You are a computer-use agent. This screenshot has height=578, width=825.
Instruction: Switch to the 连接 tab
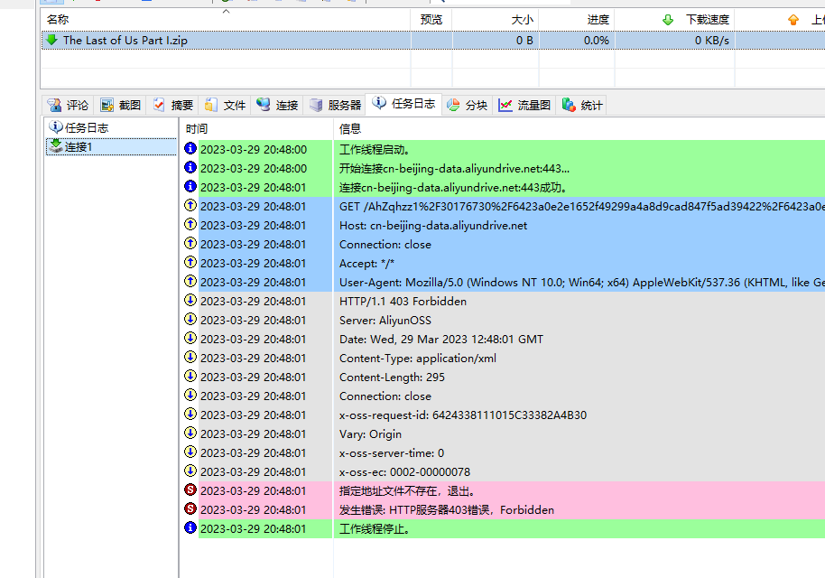pos(277,106)
